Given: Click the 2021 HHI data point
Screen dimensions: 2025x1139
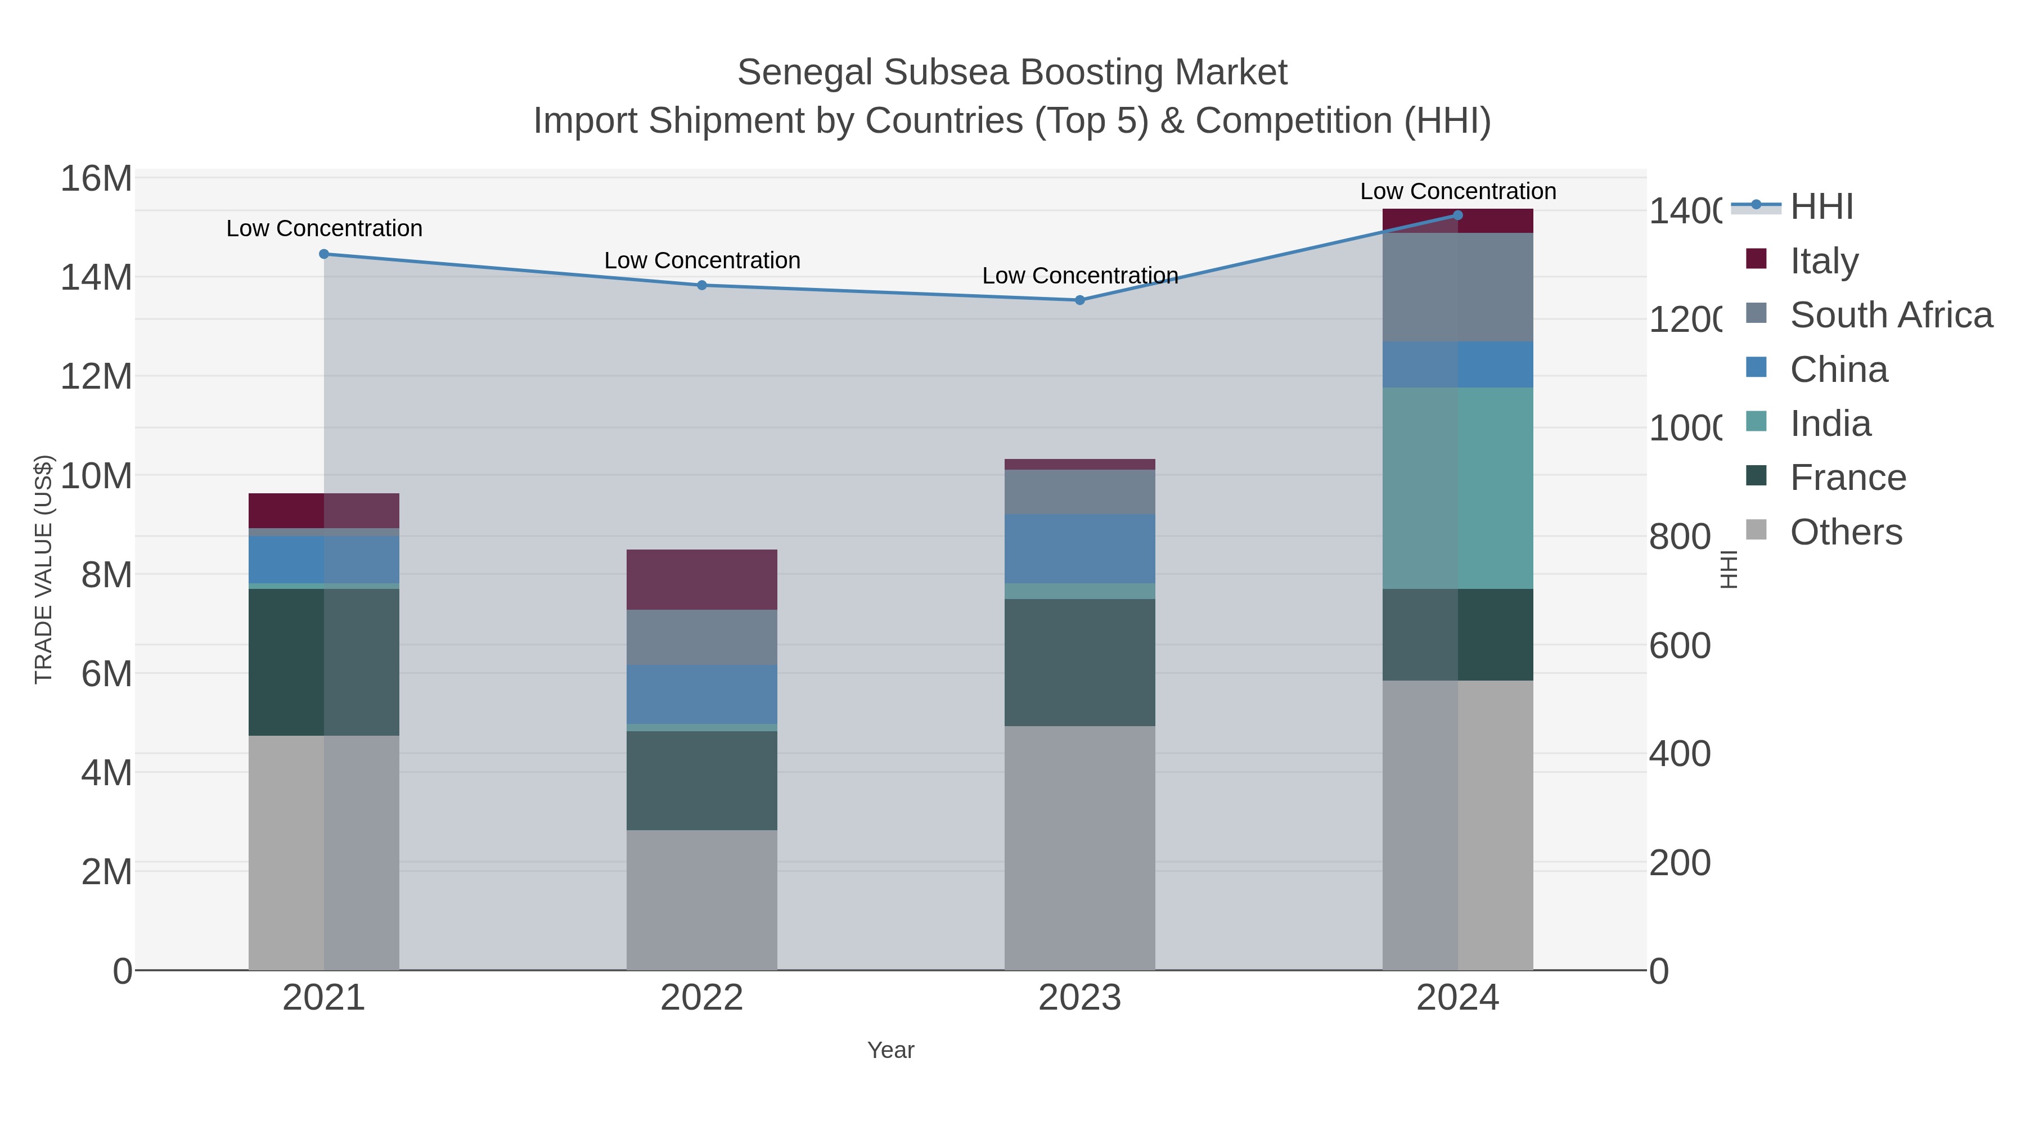Looking at the screenshot, I should click(x=324, y=254).
